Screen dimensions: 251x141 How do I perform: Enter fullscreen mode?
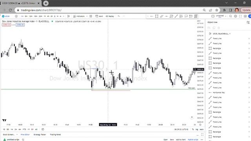coord(240,16)
